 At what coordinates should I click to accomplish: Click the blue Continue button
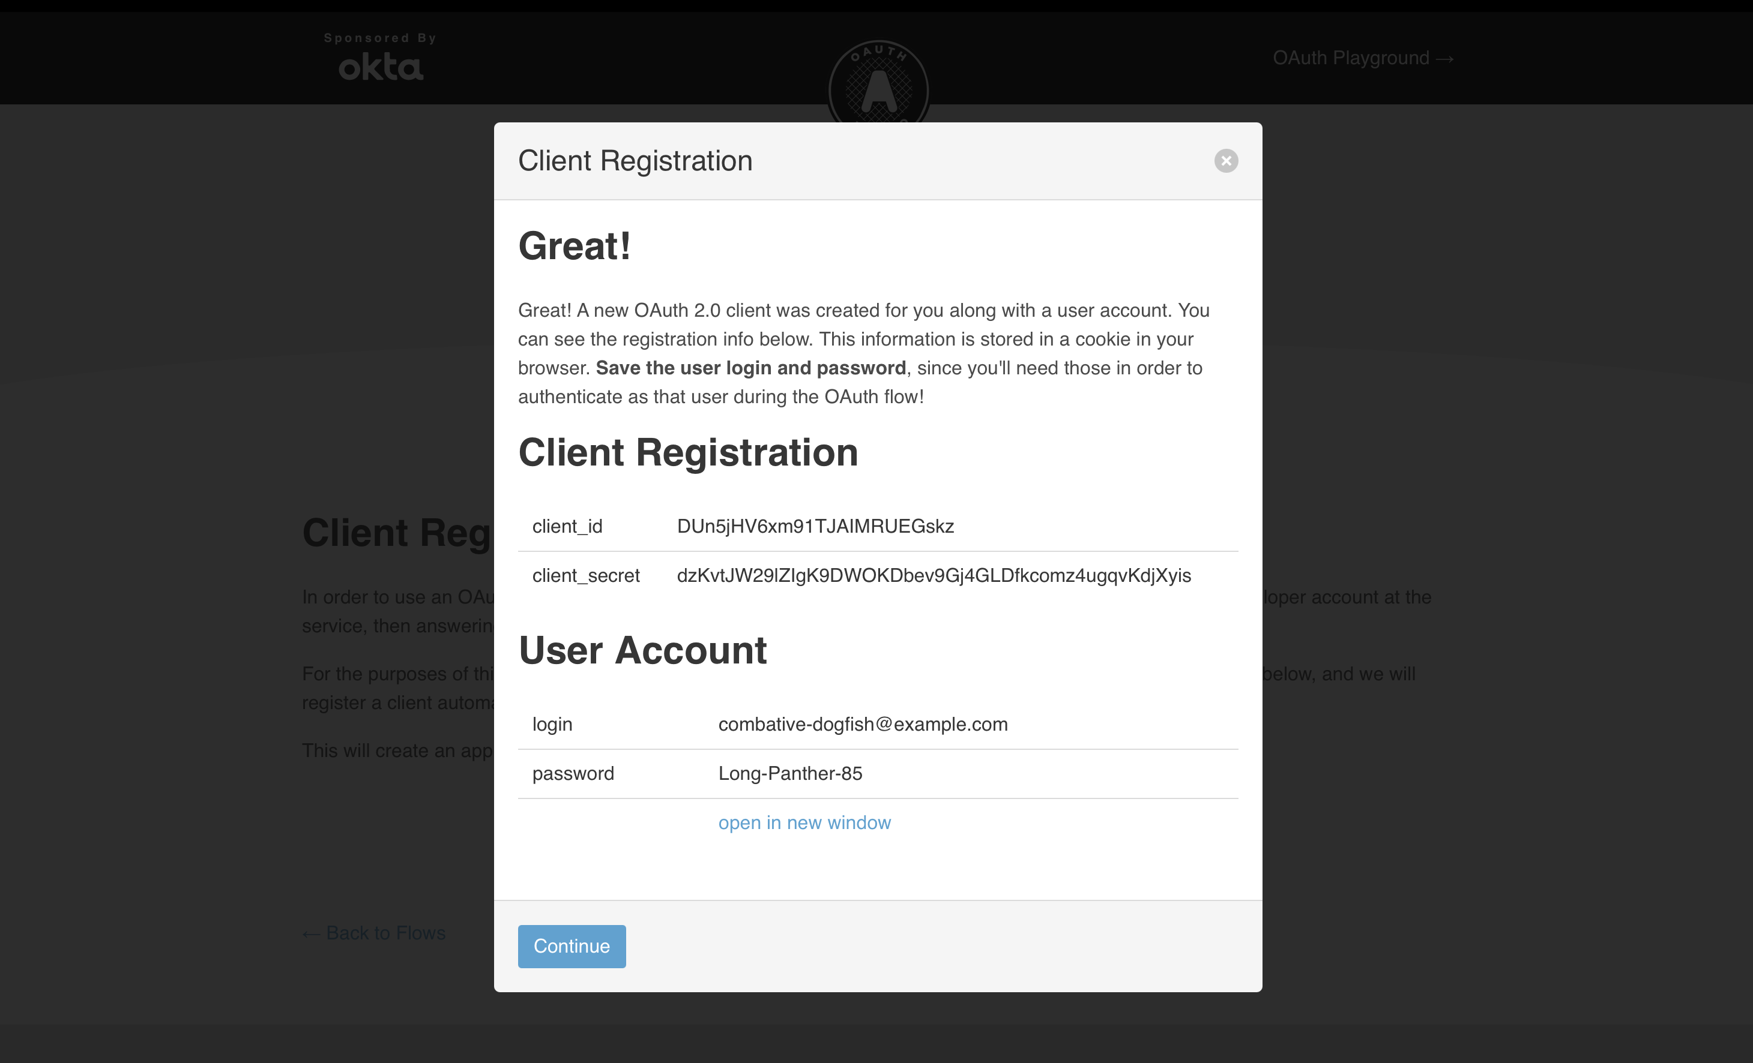[x=572, y=945]
